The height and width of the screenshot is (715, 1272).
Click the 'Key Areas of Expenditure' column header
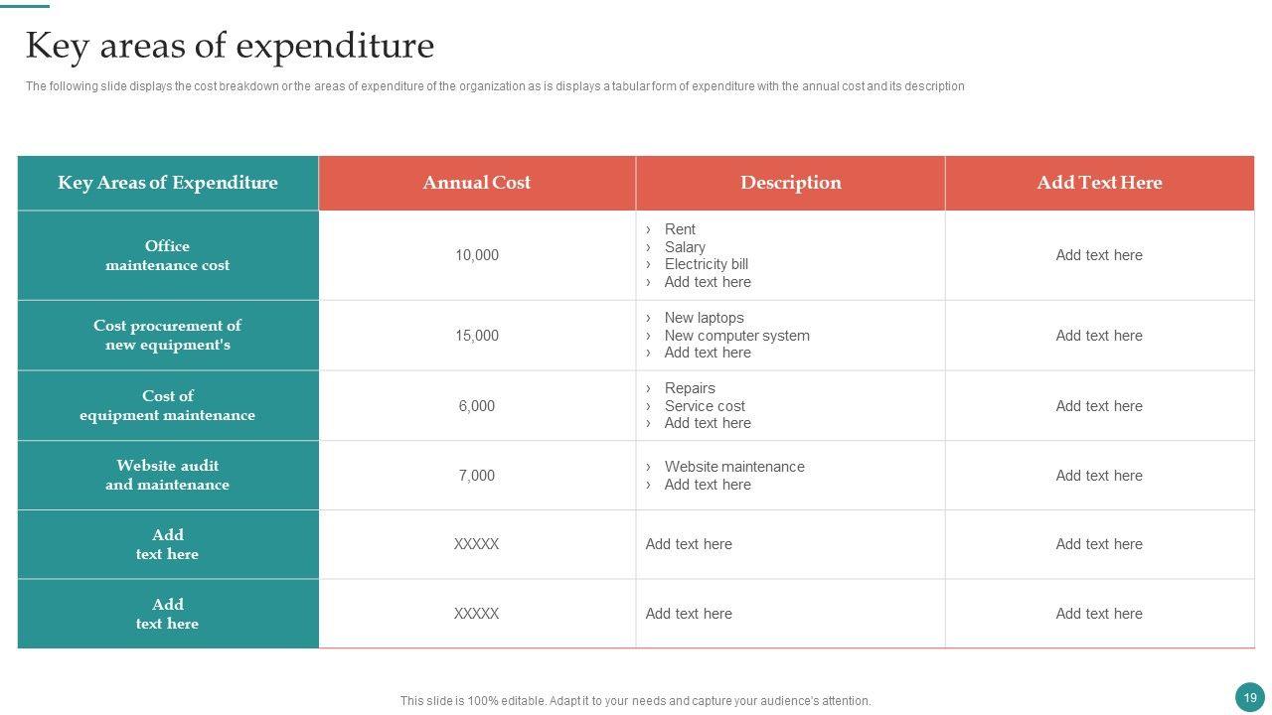(x=168, y=183)
